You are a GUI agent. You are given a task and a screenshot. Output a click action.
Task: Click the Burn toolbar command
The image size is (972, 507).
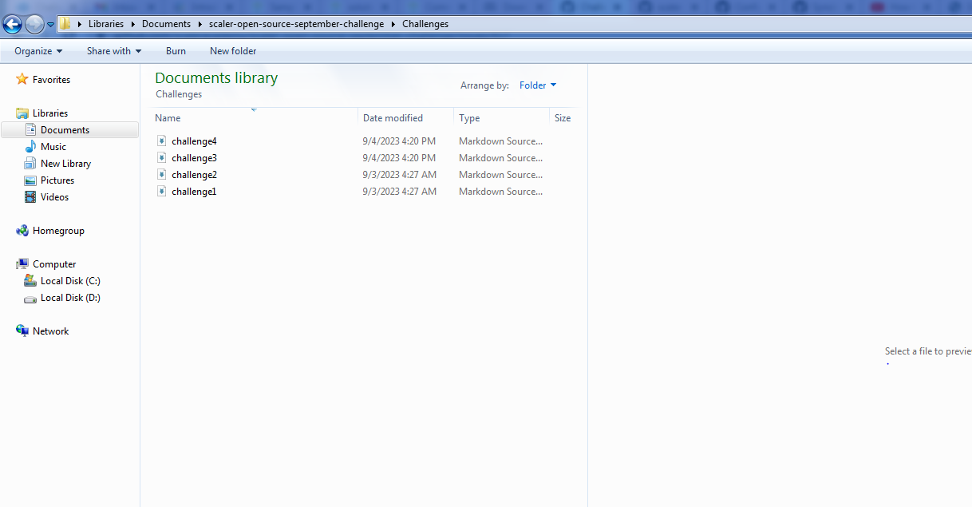coord(176,51)
